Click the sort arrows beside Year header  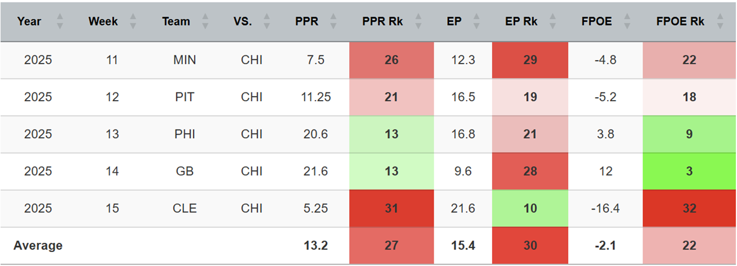pyautogui.click(x=59, y=22)
